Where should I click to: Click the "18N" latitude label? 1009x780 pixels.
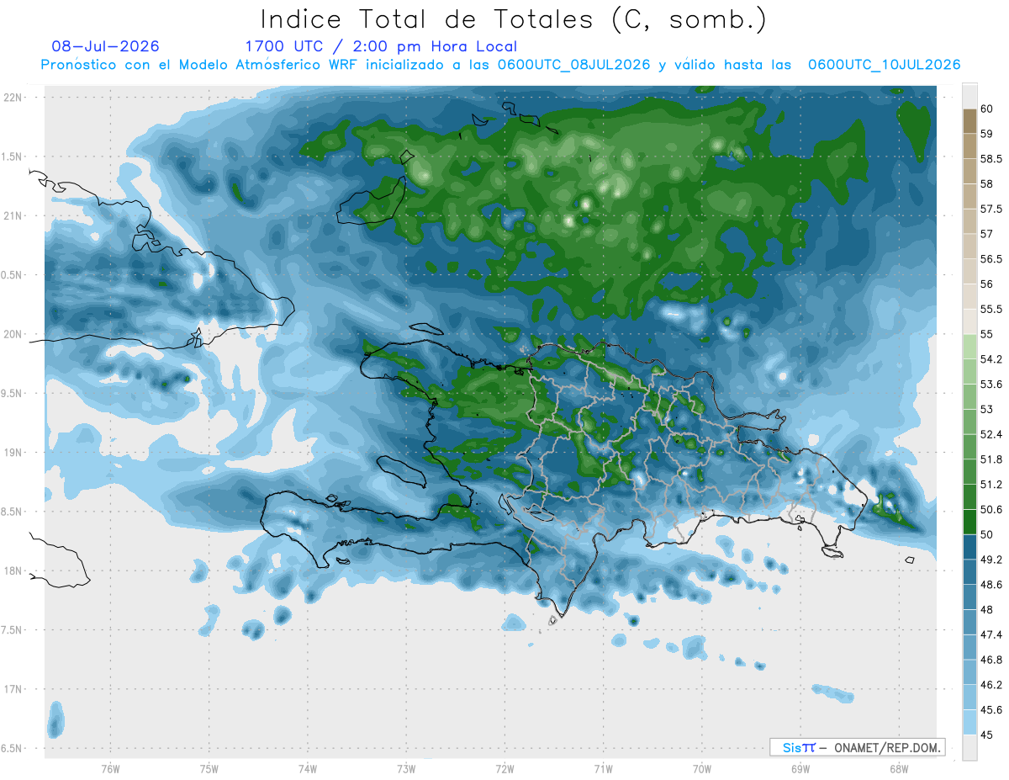coord(13,570)
